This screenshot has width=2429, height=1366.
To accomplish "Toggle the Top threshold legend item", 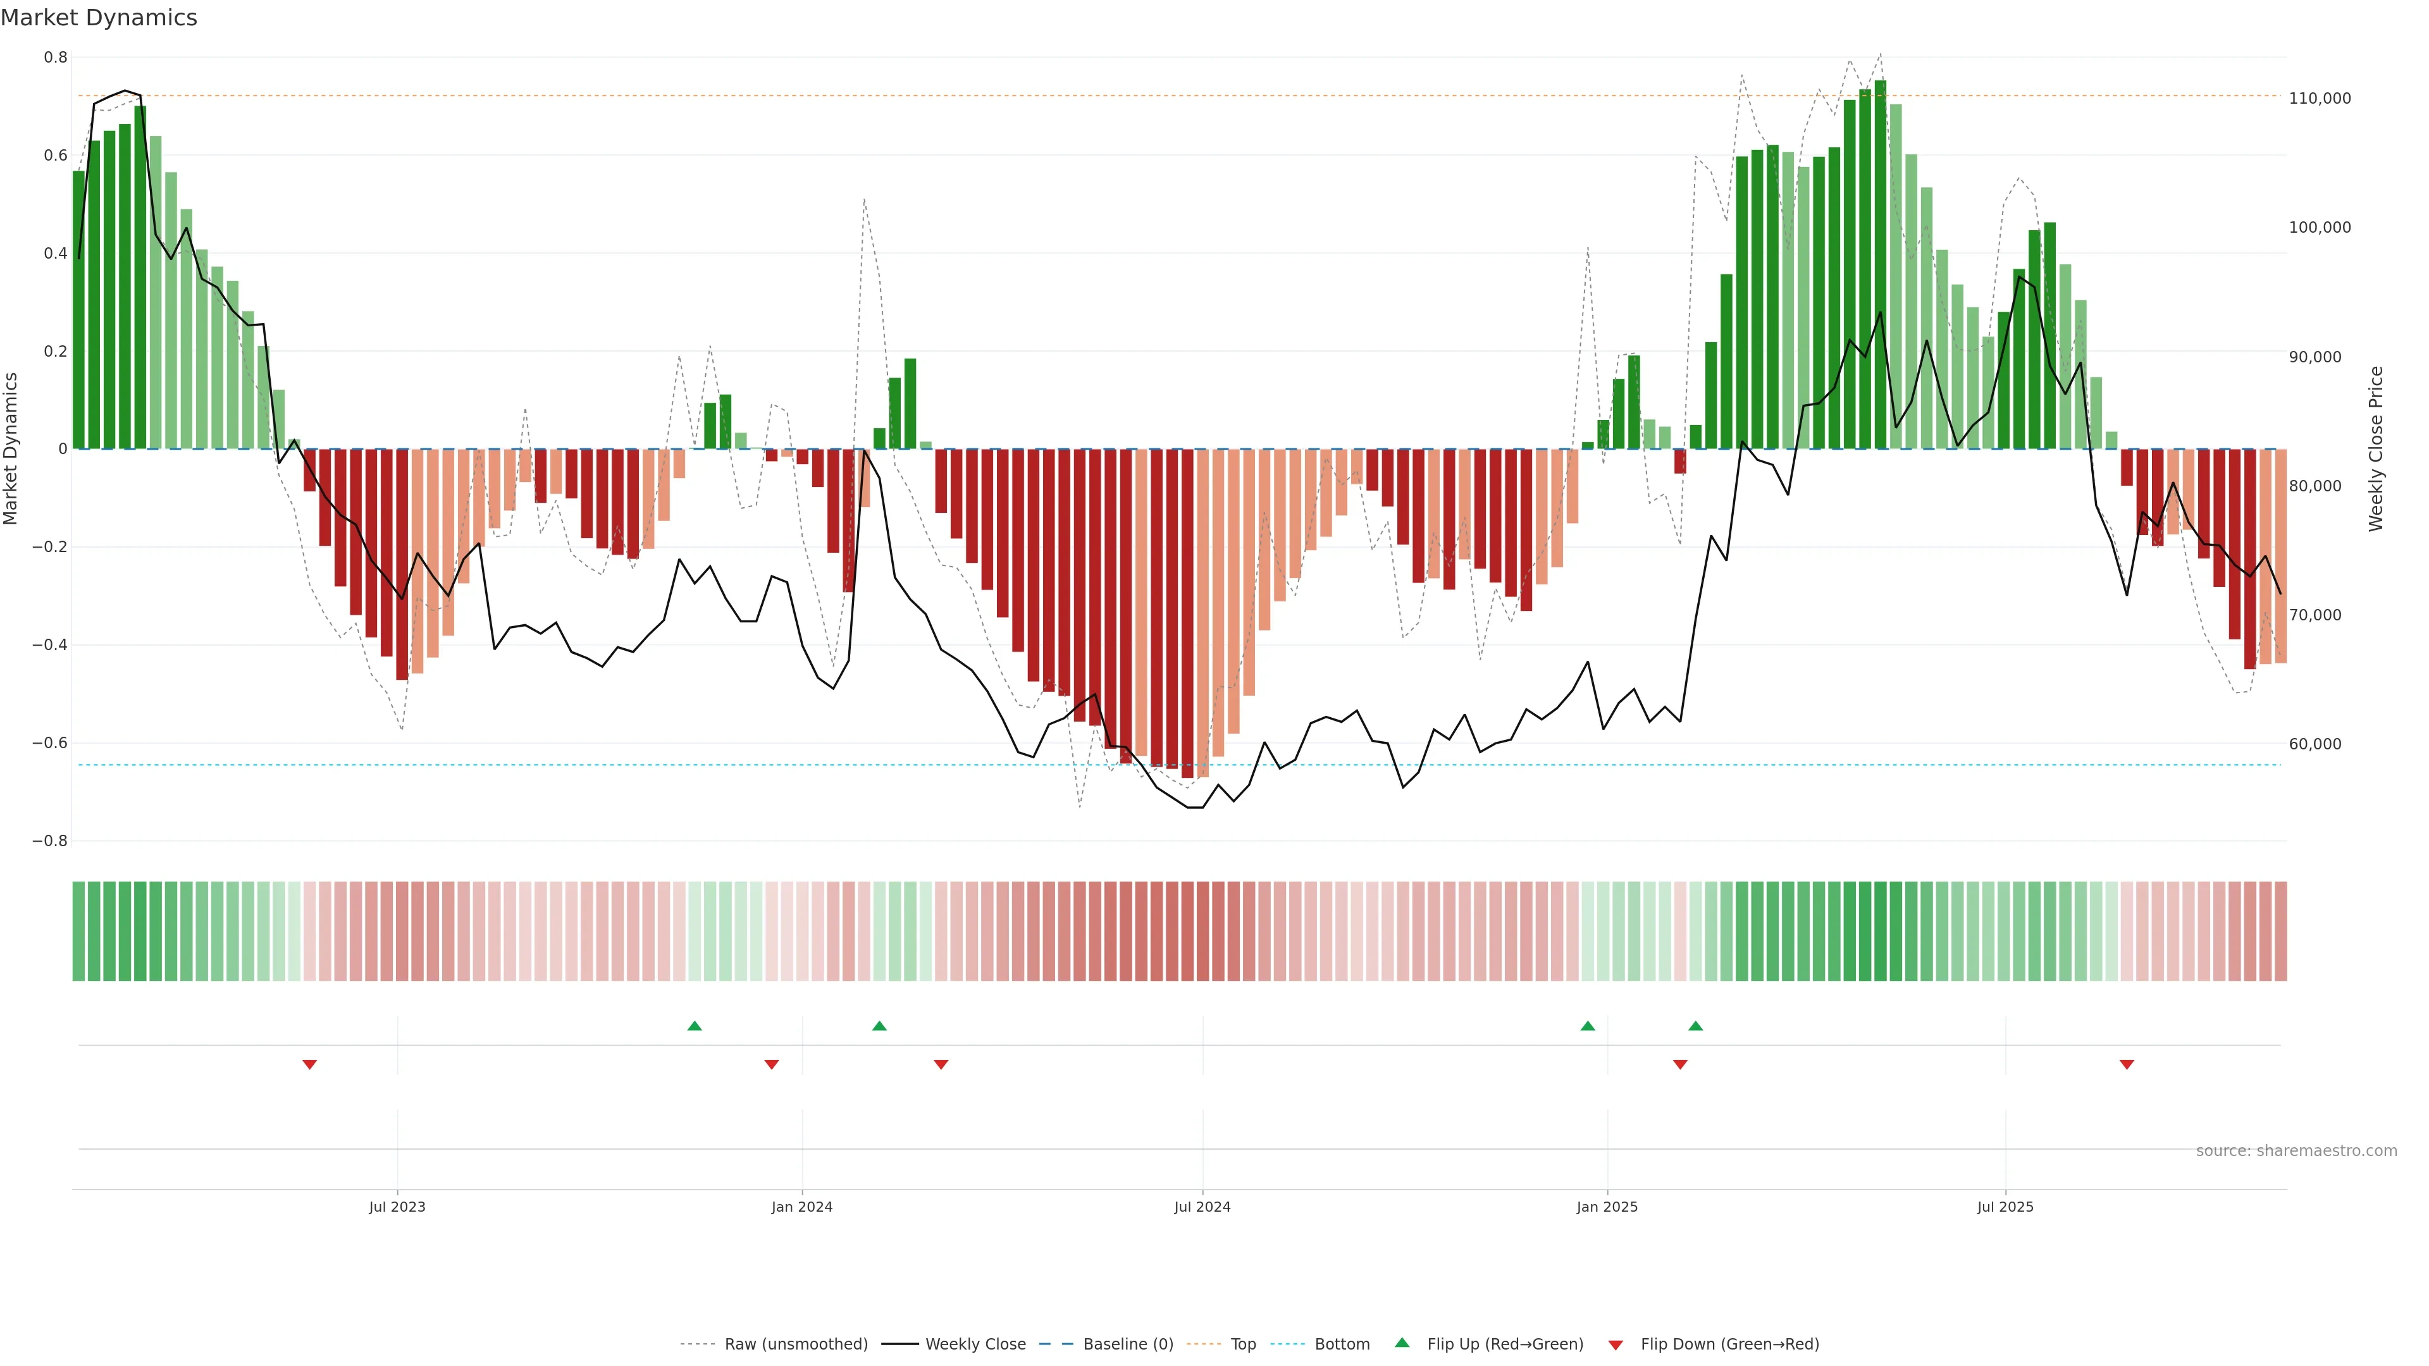I will tap(1243, 1344).
